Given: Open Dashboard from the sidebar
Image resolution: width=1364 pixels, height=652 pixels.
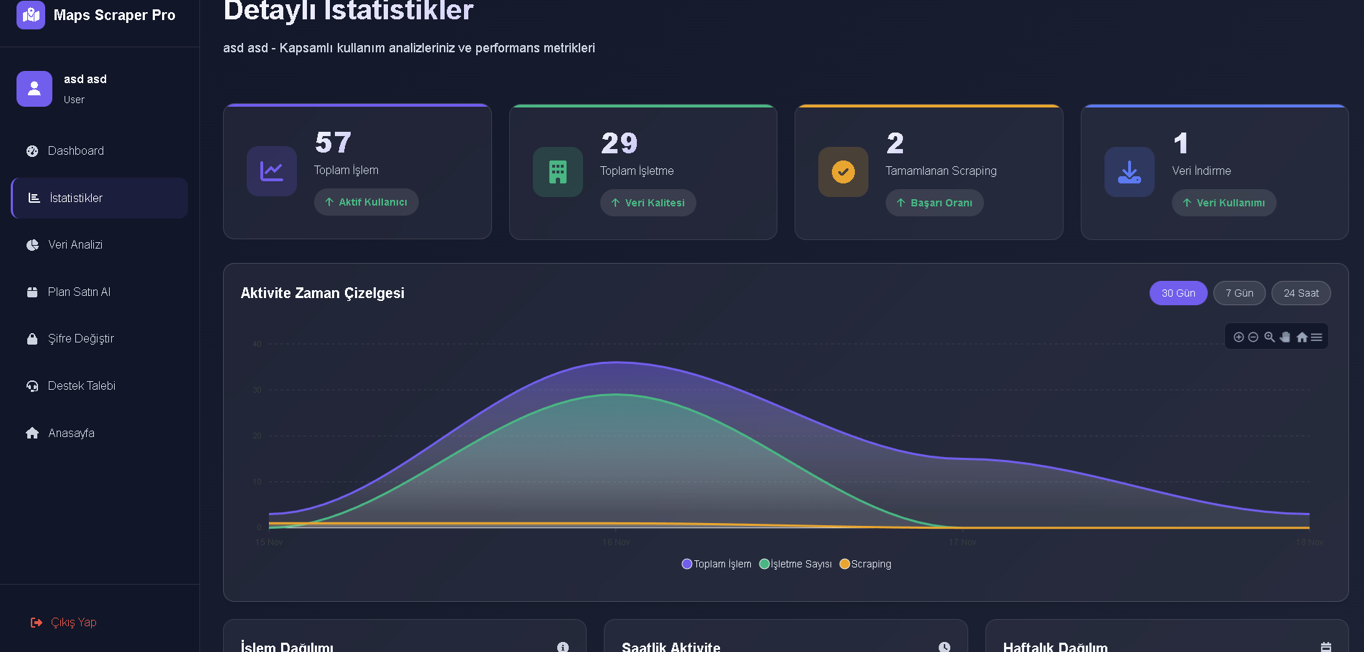Looking at the screenshot, I should 100,151.
